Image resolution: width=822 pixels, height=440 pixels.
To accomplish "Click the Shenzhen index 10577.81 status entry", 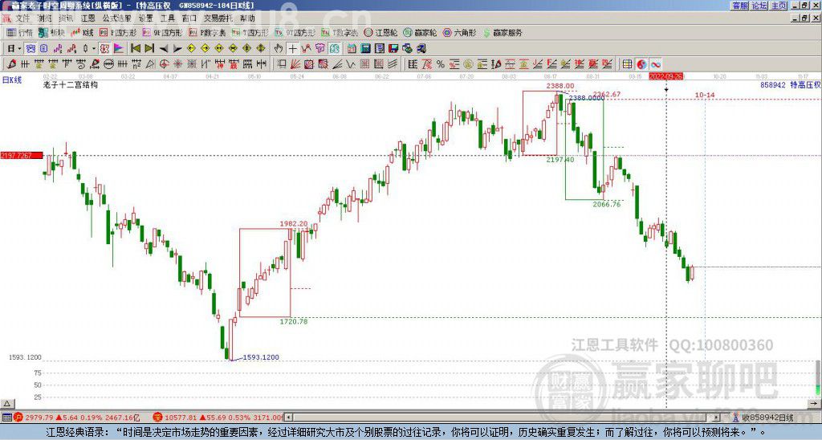I will pyautogui.click(x=218, y=418).
